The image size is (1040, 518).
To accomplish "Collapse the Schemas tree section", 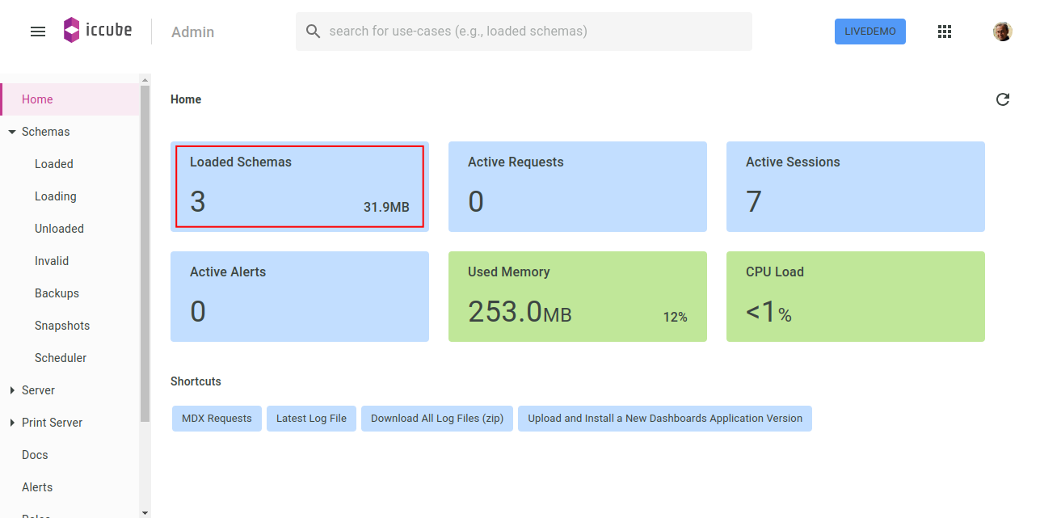I will 12,132.
